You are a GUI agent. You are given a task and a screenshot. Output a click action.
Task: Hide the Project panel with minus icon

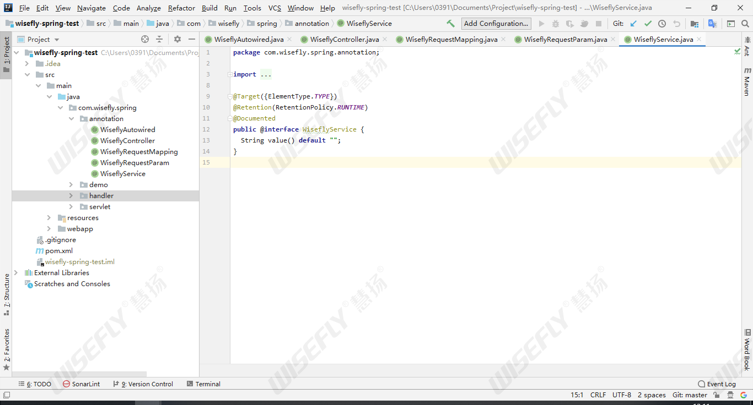(x=192, y=39)
